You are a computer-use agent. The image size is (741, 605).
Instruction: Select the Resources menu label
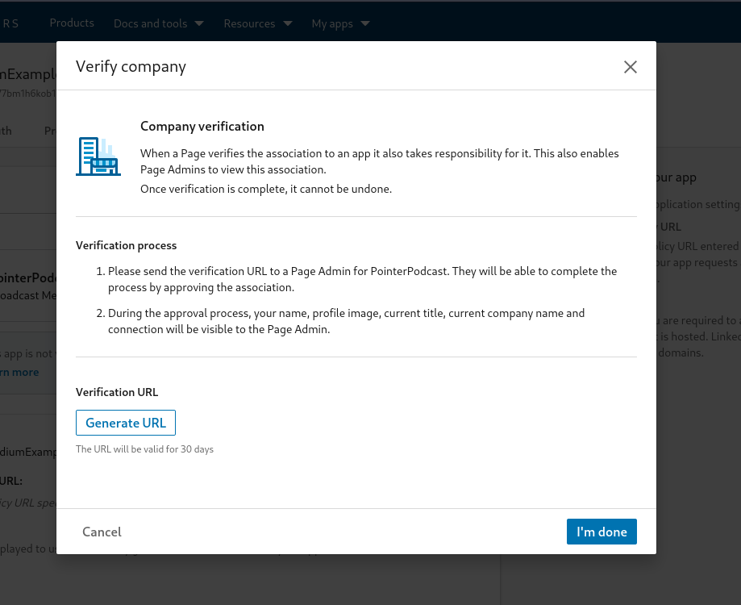(249, 23)
